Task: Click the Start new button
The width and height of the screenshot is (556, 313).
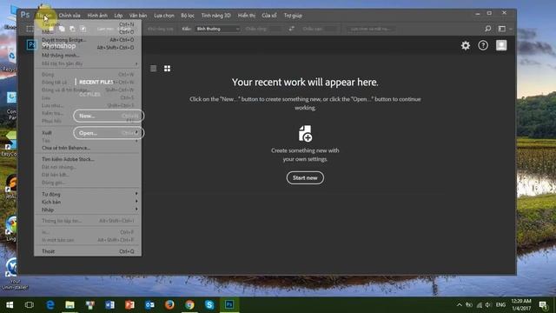Action: pyautogui.click(x=305, y=177)
